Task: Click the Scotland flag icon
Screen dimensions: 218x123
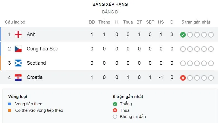Action: (18, 63)
